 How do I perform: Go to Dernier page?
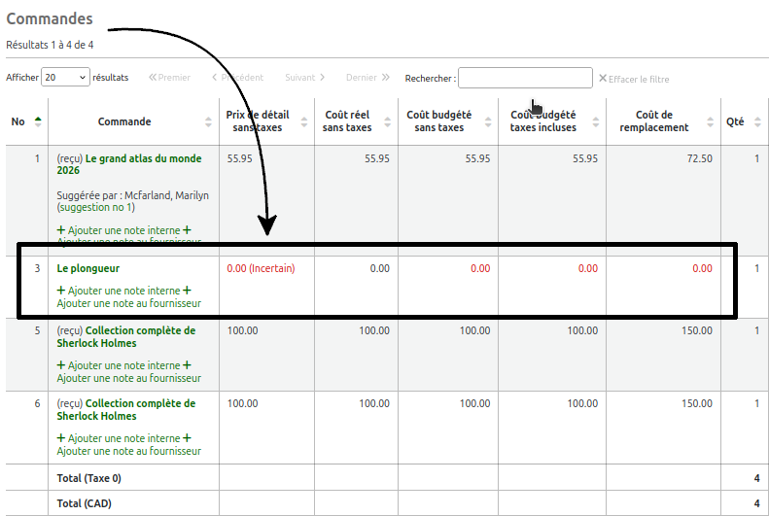point(367,78)
